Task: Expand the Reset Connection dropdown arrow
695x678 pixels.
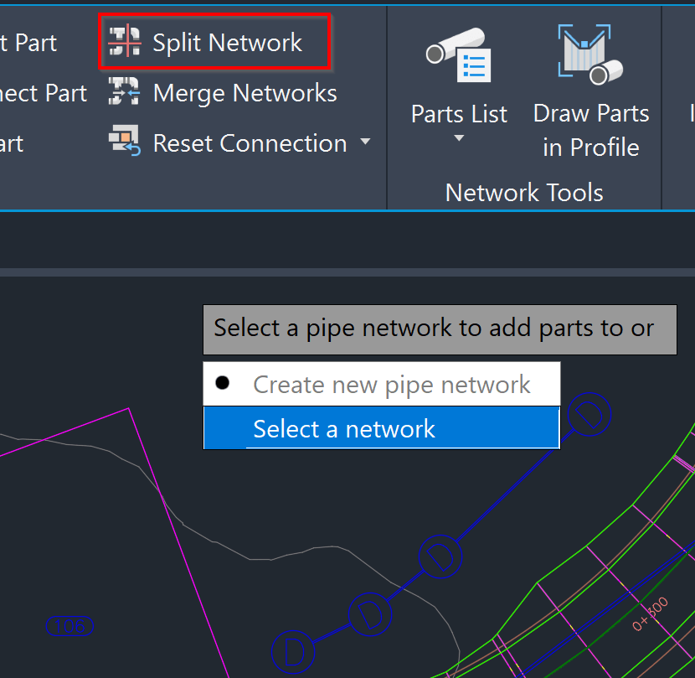Action: click(x=366, y=142)
